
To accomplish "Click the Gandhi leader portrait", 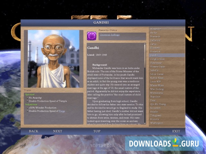I will click(x=54, y=59).
